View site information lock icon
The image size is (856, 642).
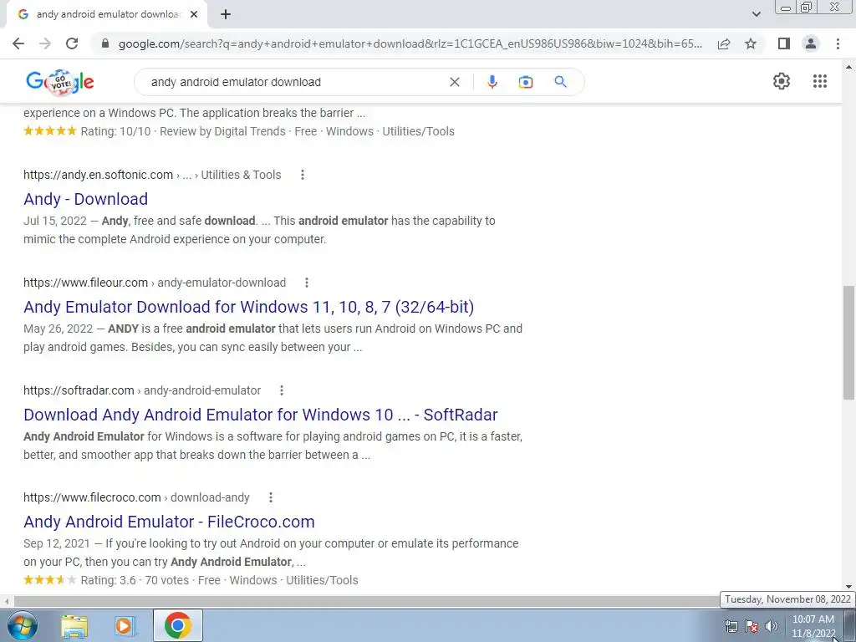[x=105, y=43]
